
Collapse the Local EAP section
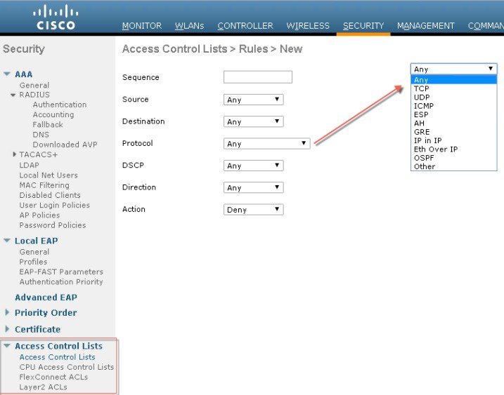pyautogui.click(x=7, y=241)
